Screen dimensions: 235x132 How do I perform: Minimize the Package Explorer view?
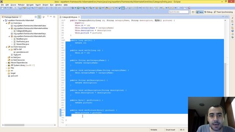(x=51, y=17)
